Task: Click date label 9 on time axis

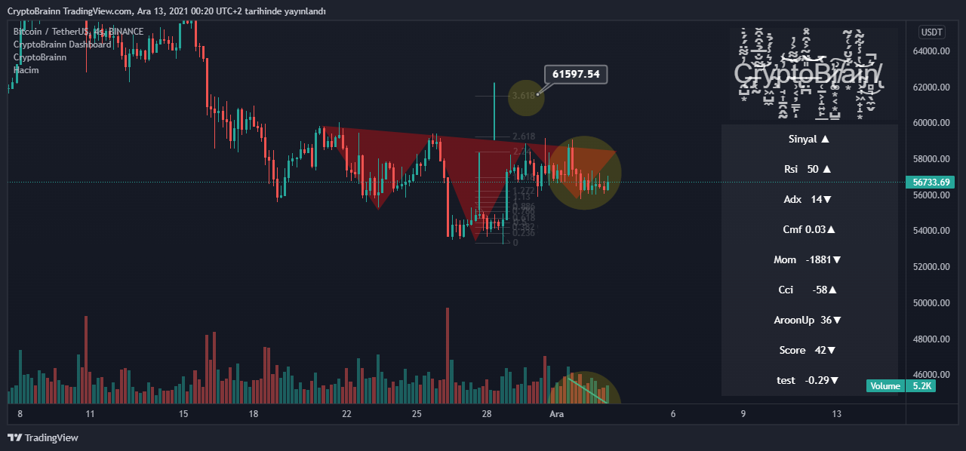Action: coord(743,414)
